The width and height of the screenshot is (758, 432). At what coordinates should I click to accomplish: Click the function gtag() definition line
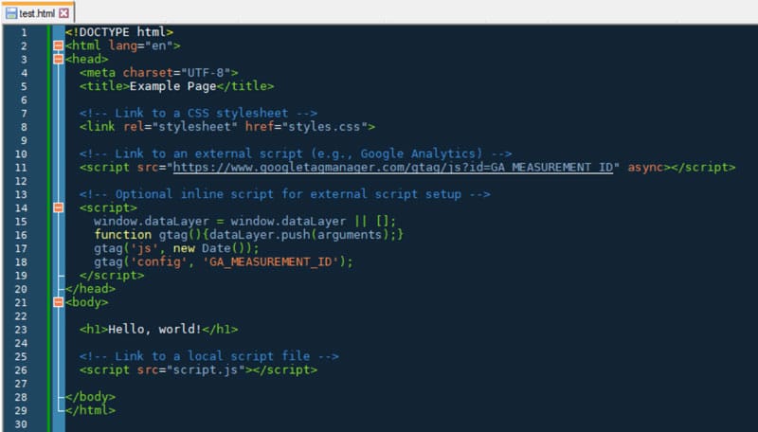(x=248, y=235)
